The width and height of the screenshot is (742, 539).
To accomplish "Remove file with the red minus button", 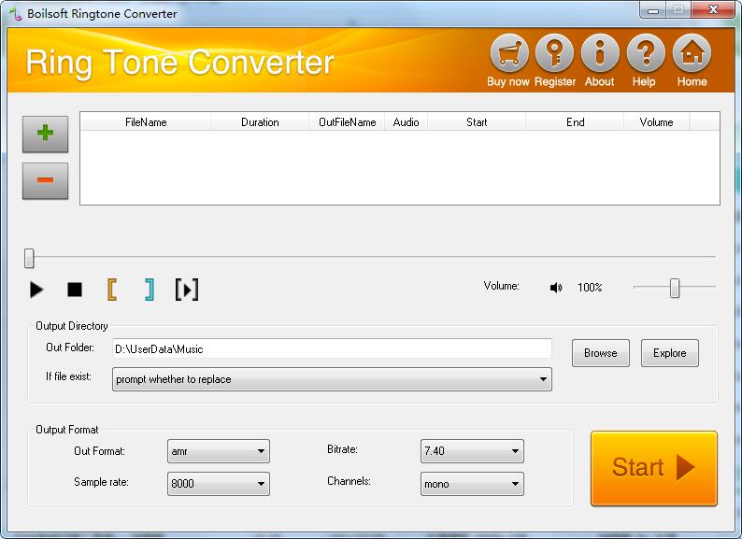I will (45, 180).
